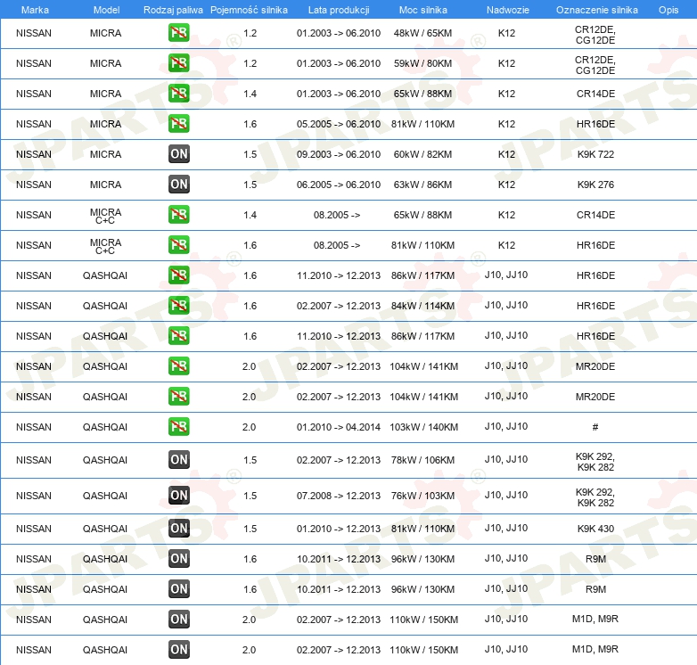Image resolution: width=697 pixels, height=665 pixels.
Task: Click MICRA C+C model in 1.6 row
Action: tap(105, 246)
